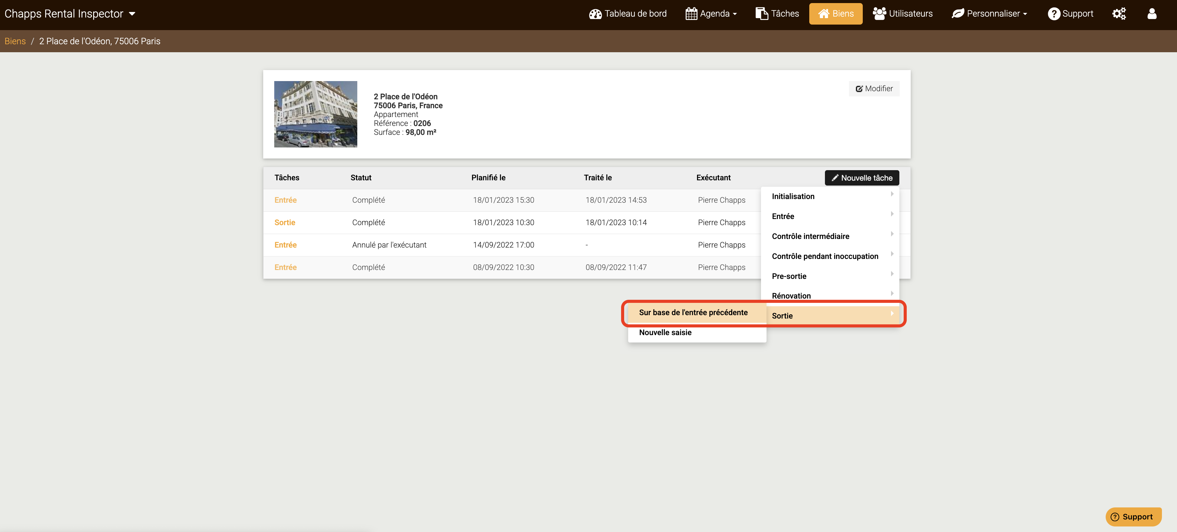This screenshot has height=532, width=1177.
Task: Click the Personnaliser leaf icon
Action: tap(958, 14)
